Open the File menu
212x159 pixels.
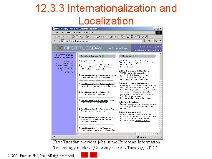point(56,33)
